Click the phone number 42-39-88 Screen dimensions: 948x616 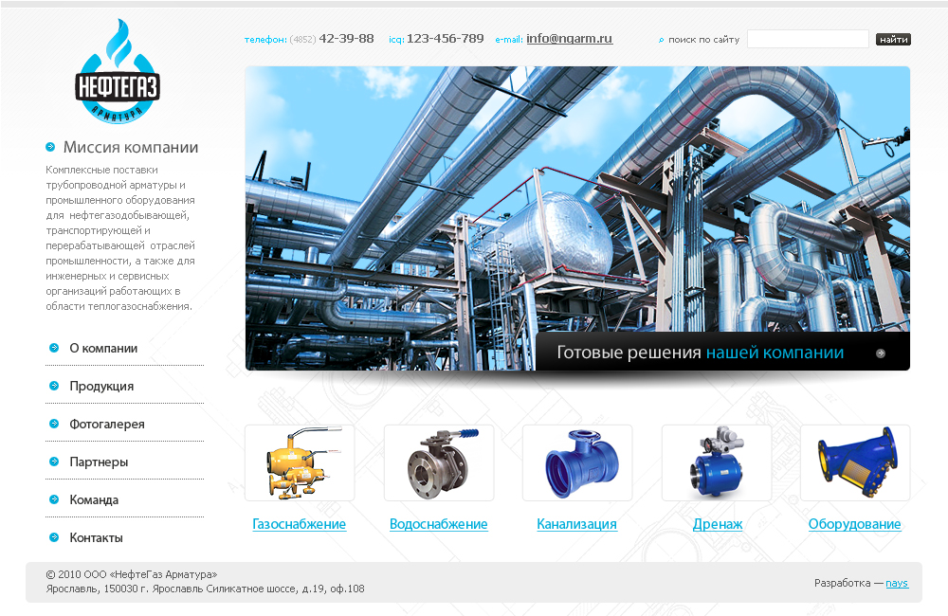[346, 39]
